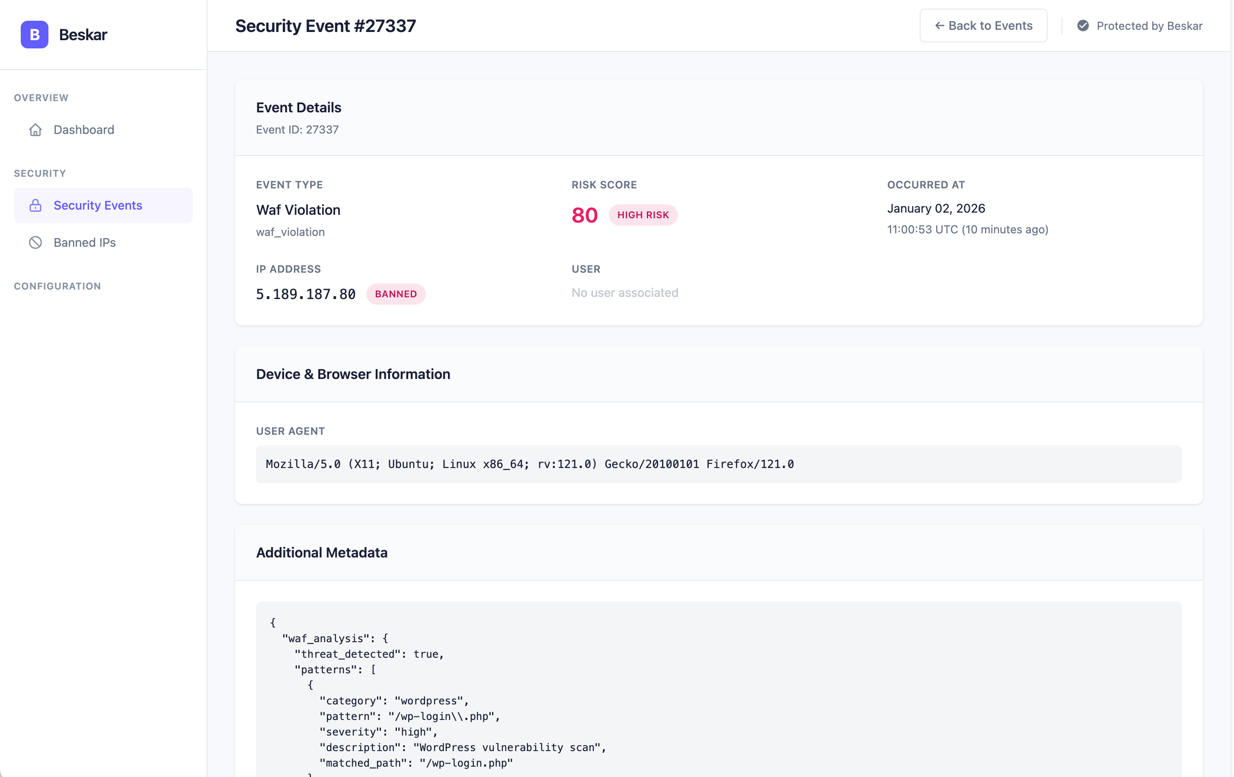Navigate to Banned IPs section
The image size is (1234, 777).
pos(84,242)
